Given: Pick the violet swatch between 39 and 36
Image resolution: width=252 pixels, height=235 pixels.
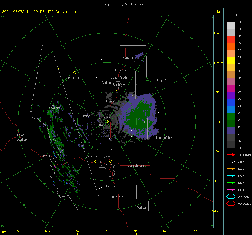Looking at the screenshot, I should pos(231,95).
